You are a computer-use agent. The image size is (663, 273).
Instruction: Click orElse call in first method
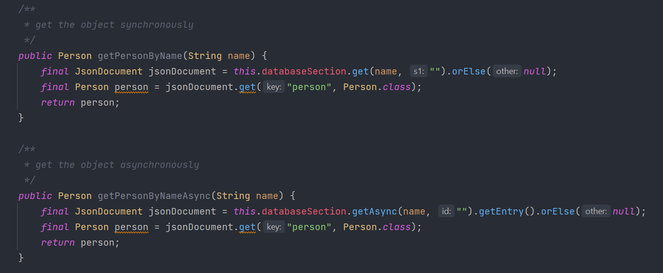(469, 72)
